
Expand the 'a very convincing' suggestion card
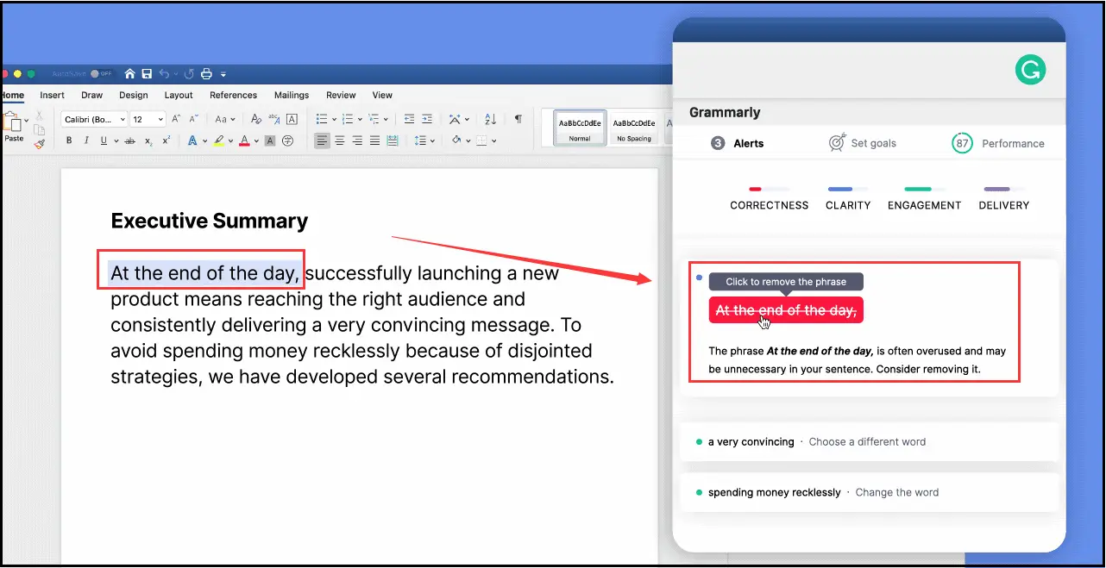tap(869, 442)
